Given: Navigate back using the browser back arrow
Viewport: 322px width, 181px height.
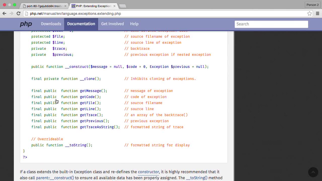Looking at the screenshot, I should pos(4,14).
